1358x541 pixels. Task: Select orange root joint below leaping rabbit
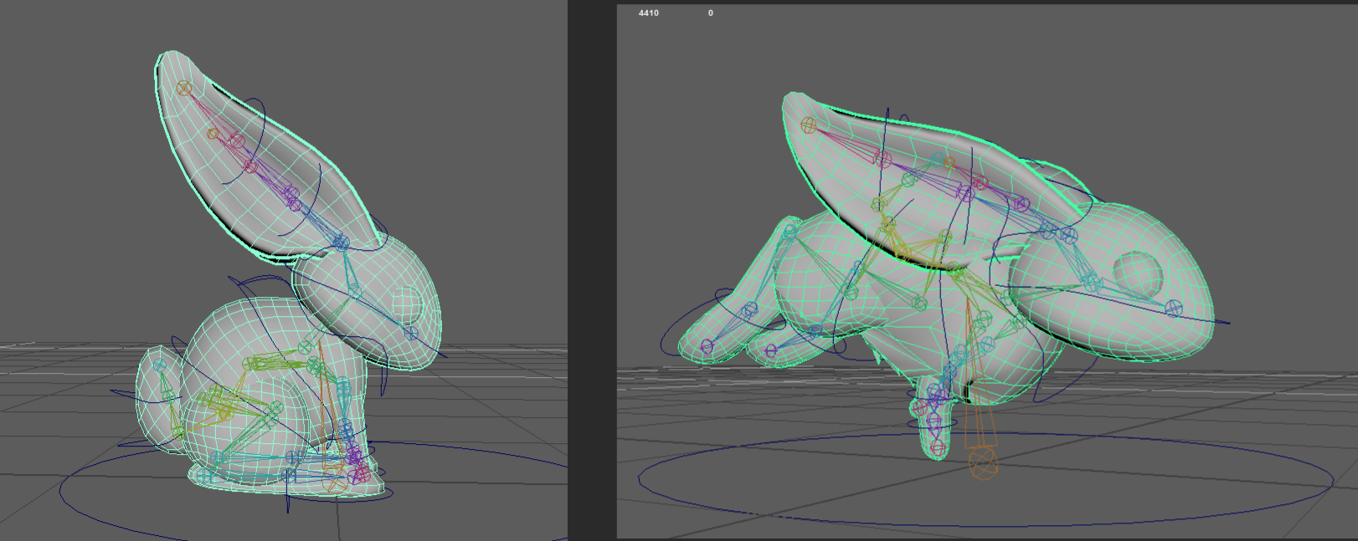984,464
